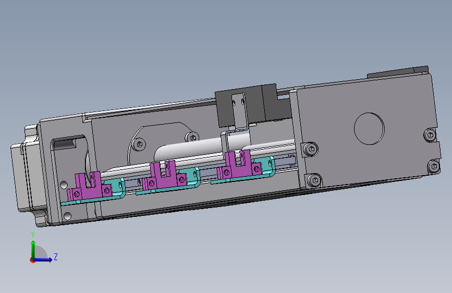This screenshot has height=293, width=452.
Task: Select the upper socket screw at the cover's left edge
Action: 311,150
